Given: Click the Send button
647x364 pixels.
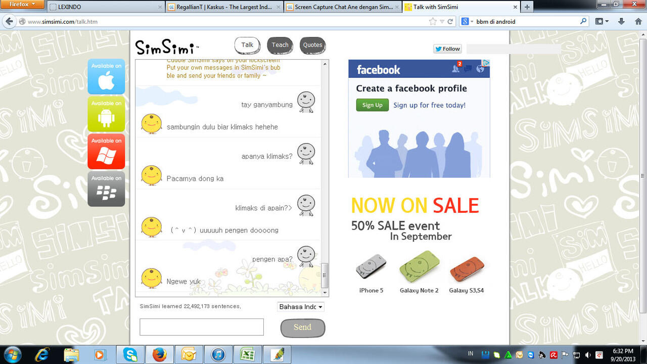Looking at the screenshot, I should [x=302, y=328].
